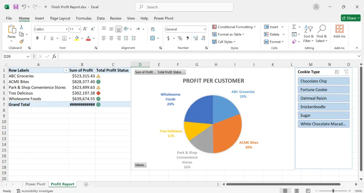
Task: Click the Values chart field button
Action: click(x=140, y=165)
